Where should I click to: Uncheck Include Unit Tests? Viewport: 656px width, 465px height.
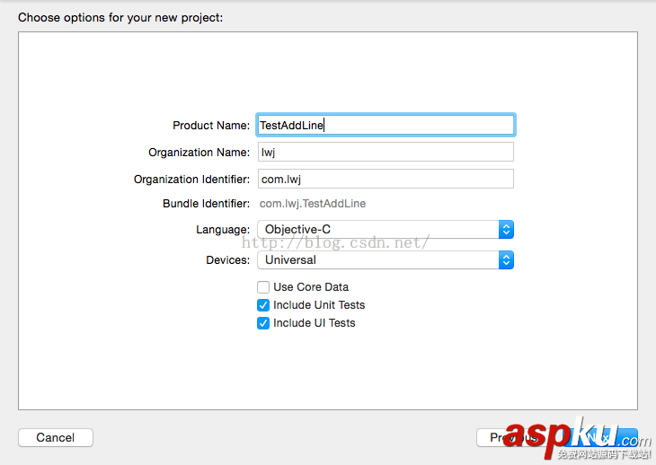263,305
